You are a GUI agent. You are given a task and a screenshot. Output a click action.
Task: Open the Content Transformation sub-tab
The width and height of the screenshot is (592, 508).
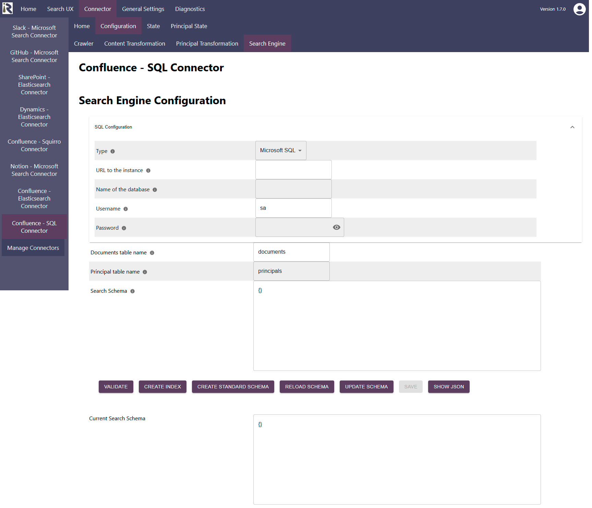135,44
